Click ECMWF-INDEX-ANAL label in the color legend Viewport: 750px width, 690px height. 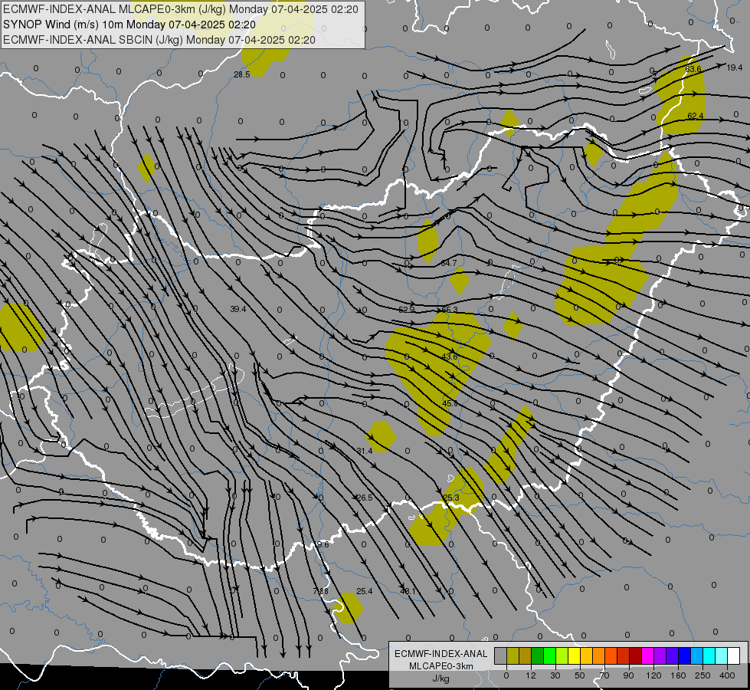(x=441, y=654)
